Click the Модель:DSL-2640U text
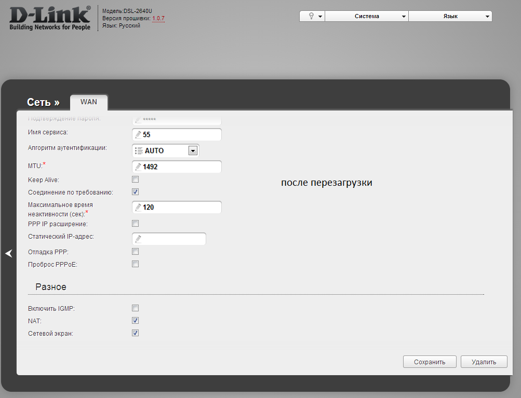The image size is (521, 398). tap(127, 11)
